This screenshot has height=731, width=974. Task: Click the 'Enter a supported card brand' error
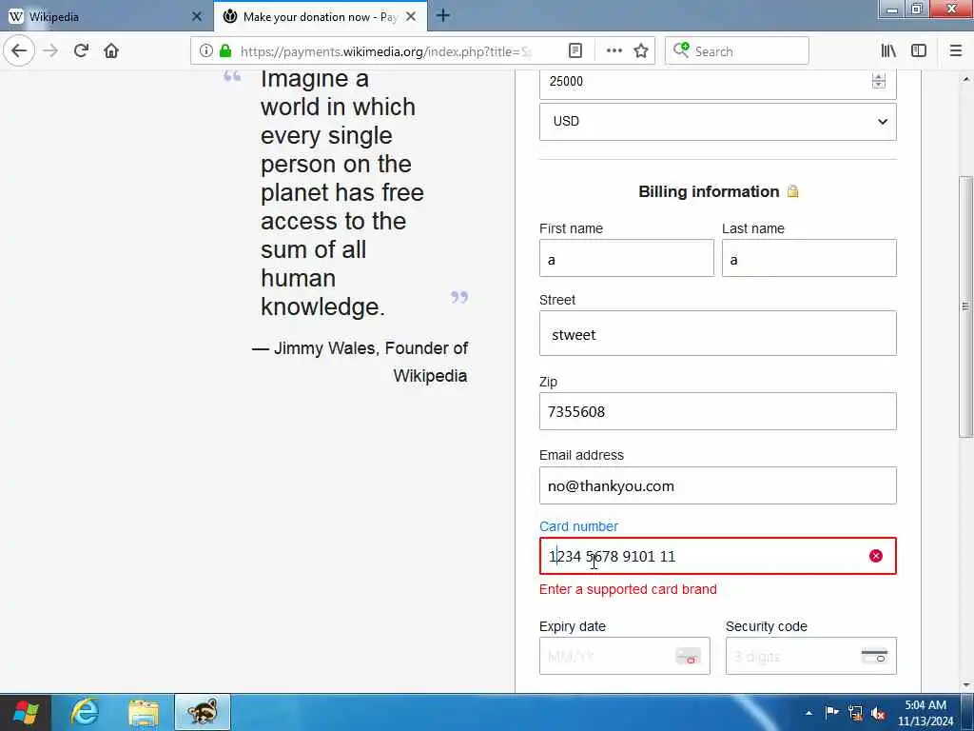coord(628,589)
